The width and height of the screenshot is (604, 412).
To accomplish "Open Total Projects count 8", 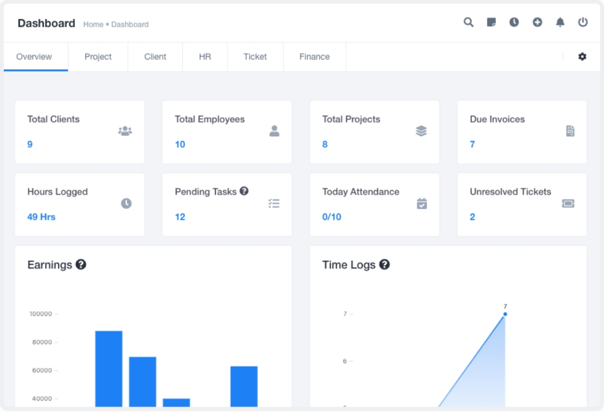I will (x=325, y=144).
